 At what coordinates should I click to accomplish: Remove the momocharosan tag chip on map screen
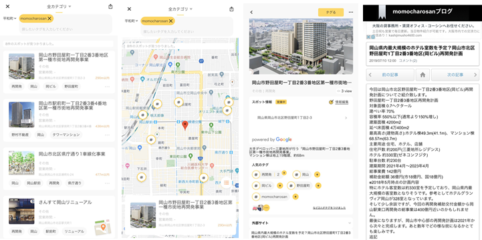[171, 21]
